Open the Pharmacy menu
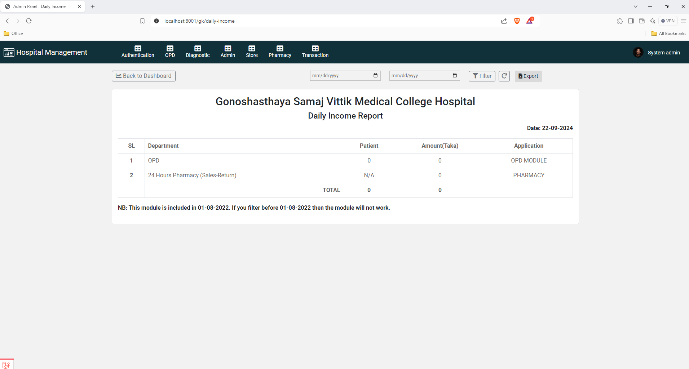689x369 pixels. point(280,52)
